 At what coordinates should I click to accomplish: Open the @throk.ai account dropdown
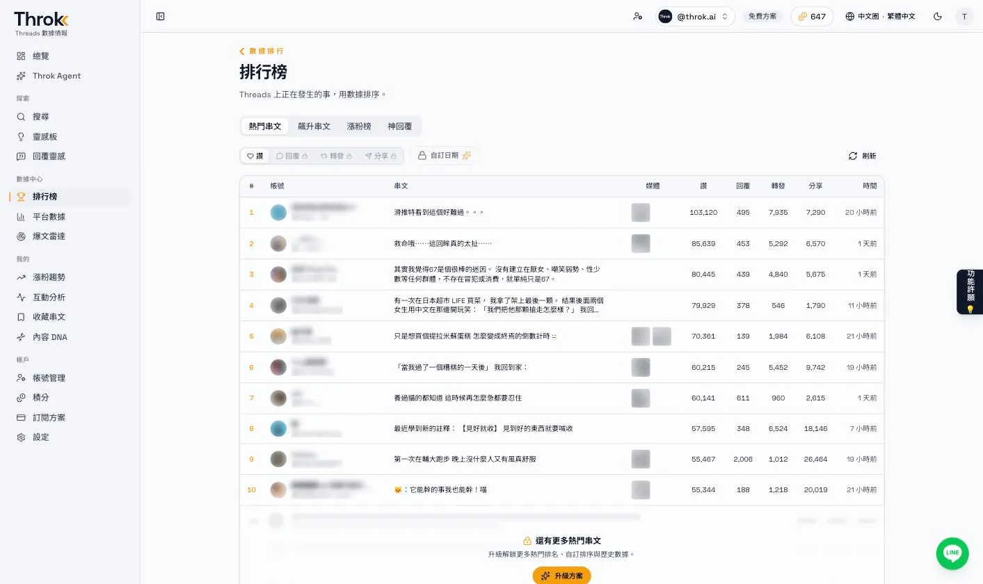tap(696, 16)
